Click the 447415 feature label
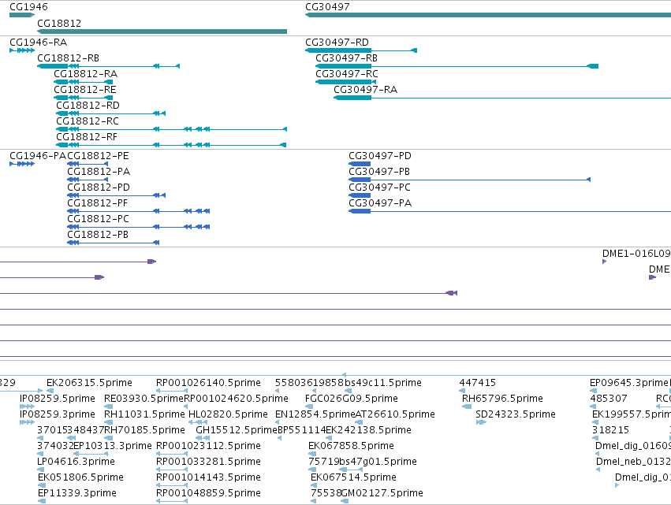Image resolution: width=671 pixels, height=505 pixels. coord(477,383)
